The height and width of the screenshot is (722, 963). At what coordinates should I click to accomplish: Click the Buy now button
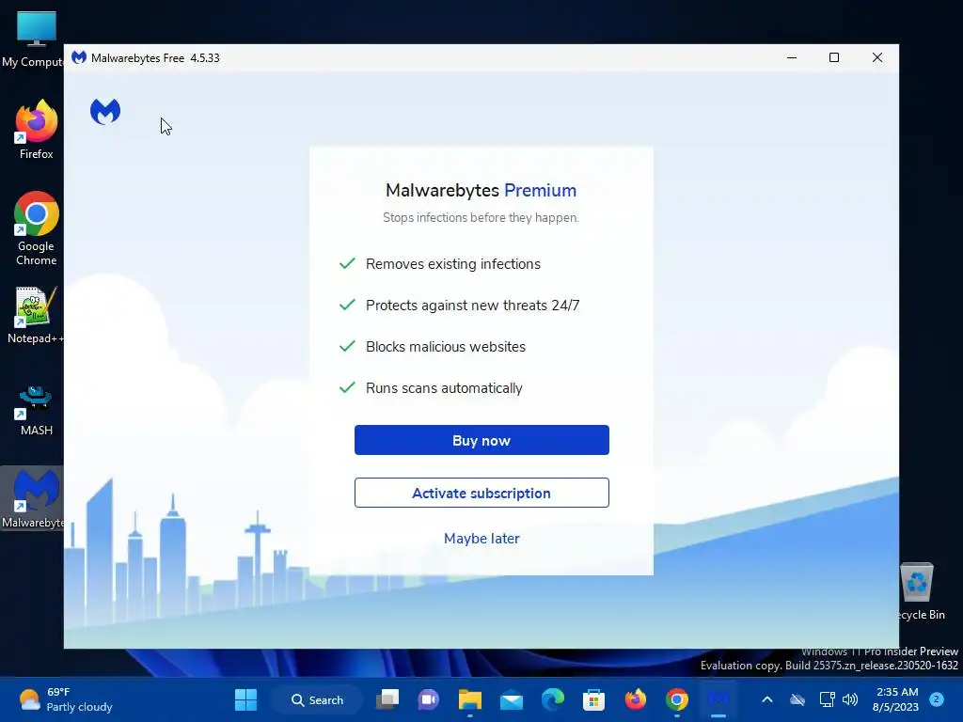481,440
